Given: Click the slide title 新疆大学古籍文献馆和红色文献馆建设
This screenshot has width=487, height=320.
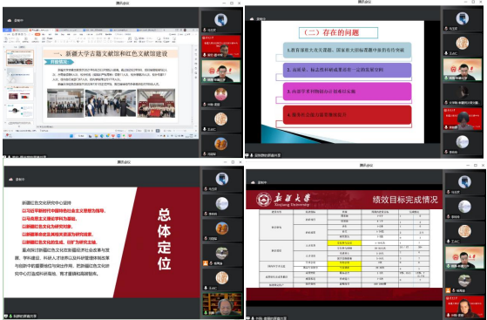Looking at the screenshot, I should point(111,54).
